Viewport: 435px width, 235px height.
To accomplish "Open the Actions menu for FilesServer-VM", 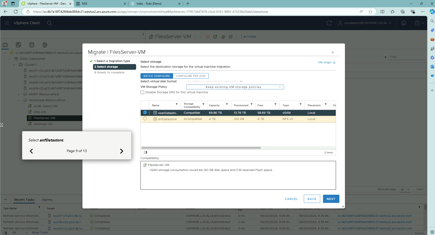I will point(248,37).
